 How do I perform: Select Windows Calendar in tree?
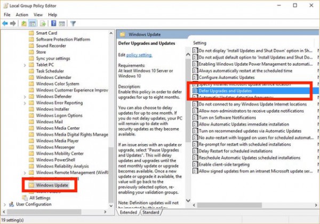[x=54, y=77]
